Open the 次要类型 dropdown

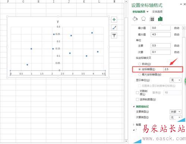[x=175, y=117]
